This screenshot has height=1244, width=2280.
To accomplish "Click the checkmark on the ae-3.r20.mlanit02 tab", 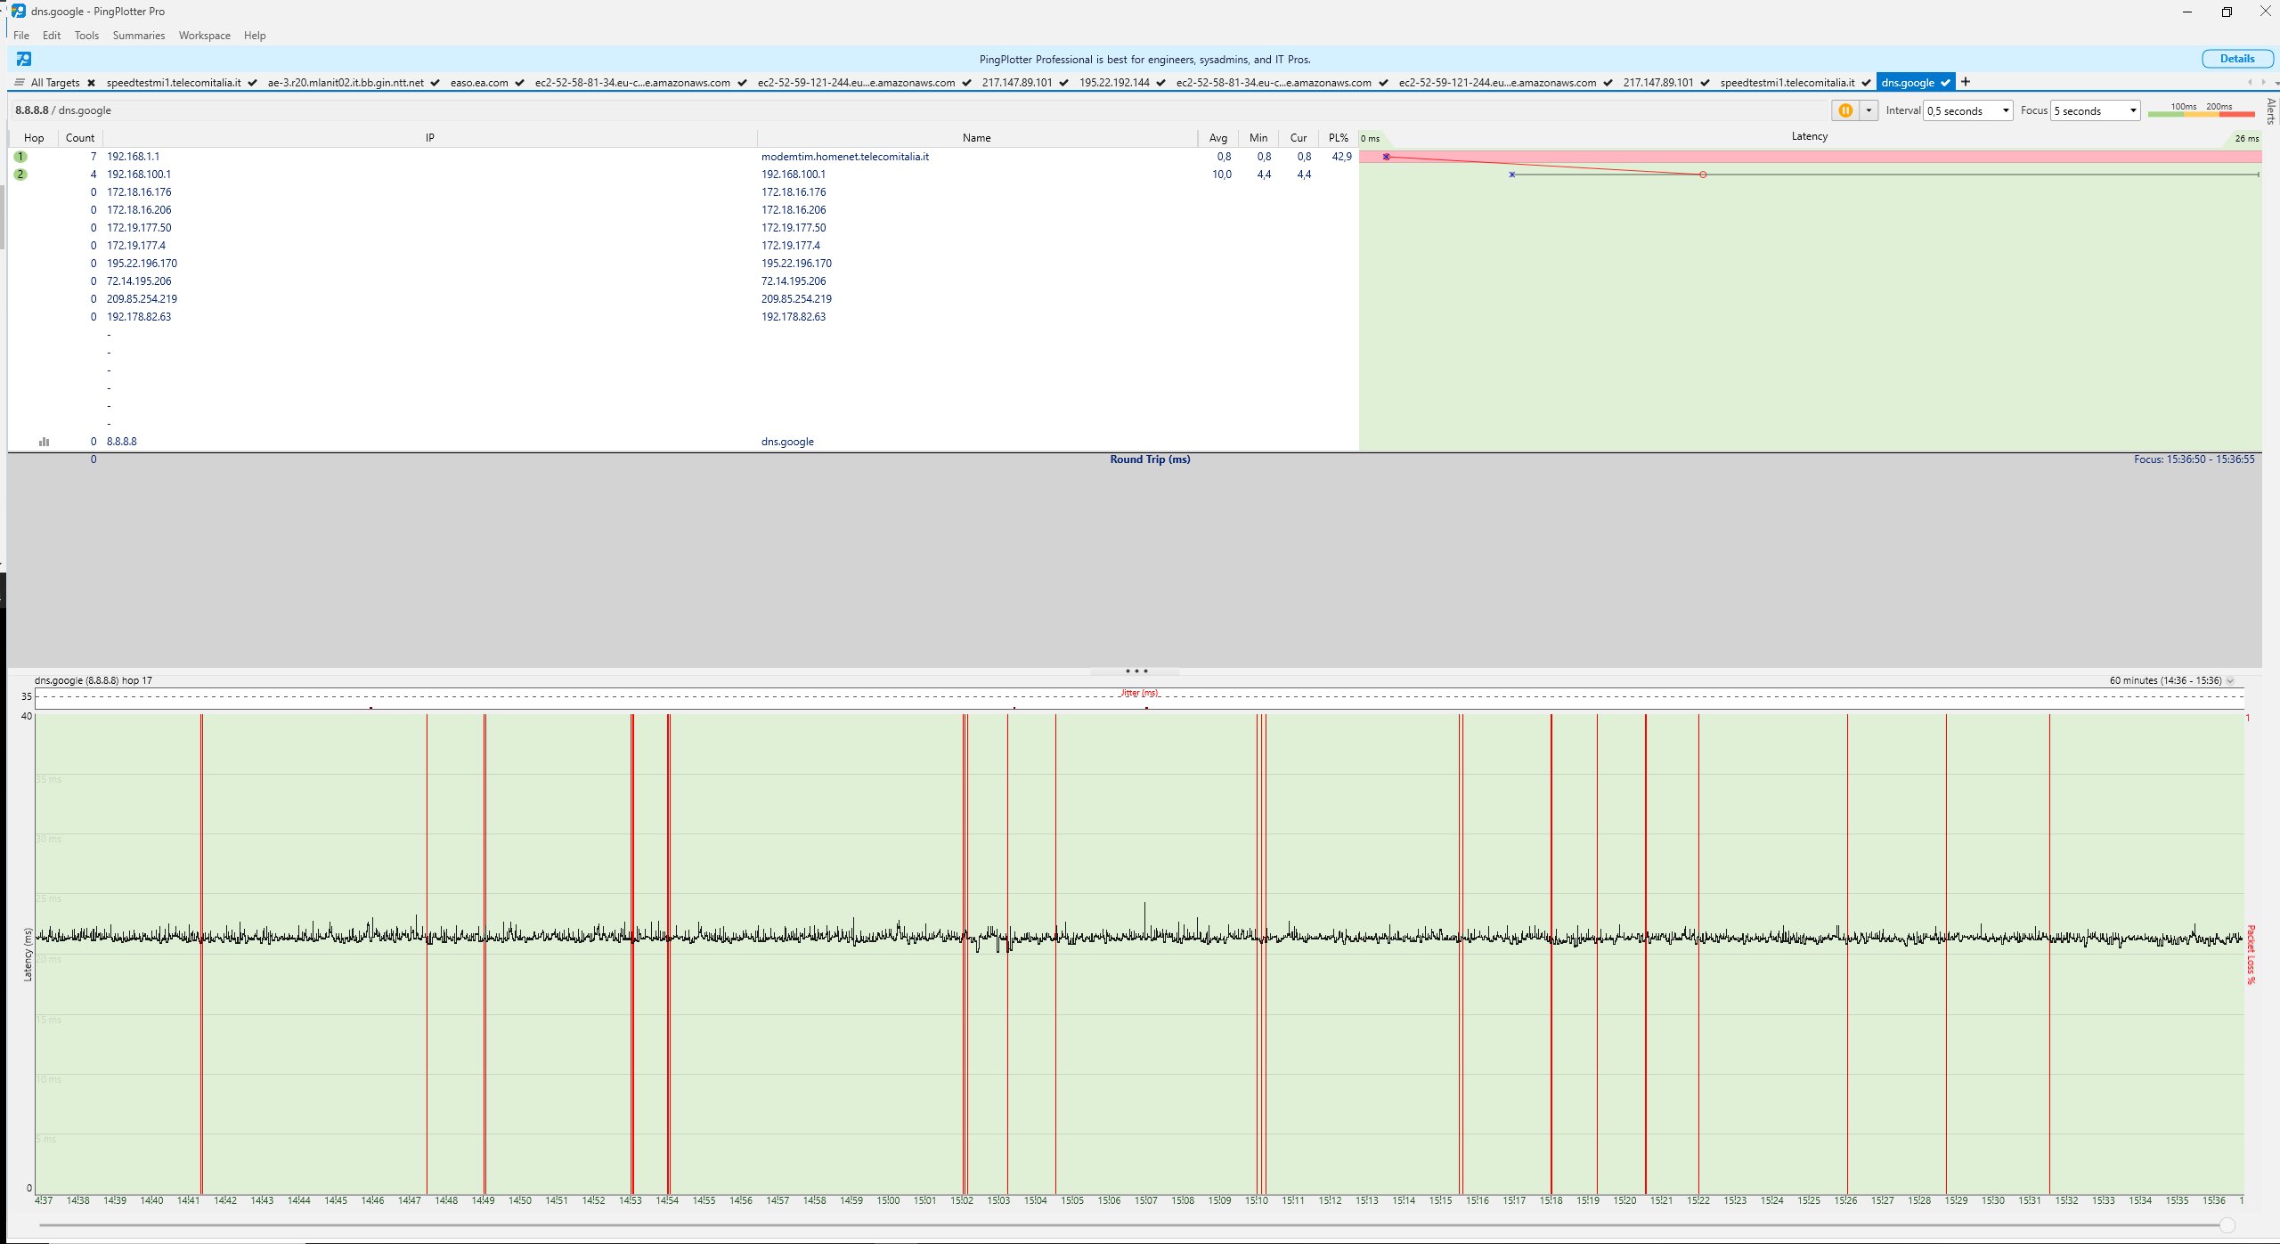I will 435,83.
